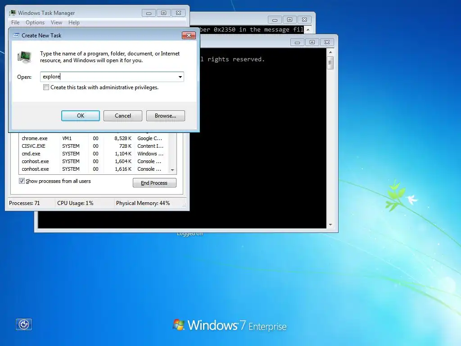Open the File menu in Task Manager
The image size is (461, 346).
pos(15,23)
